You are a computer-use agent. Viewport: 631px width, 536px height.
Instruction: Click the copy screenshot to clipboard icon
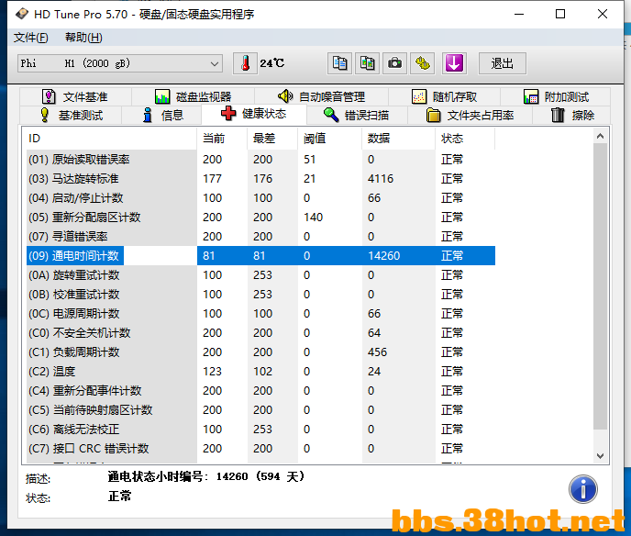[367, 63]
